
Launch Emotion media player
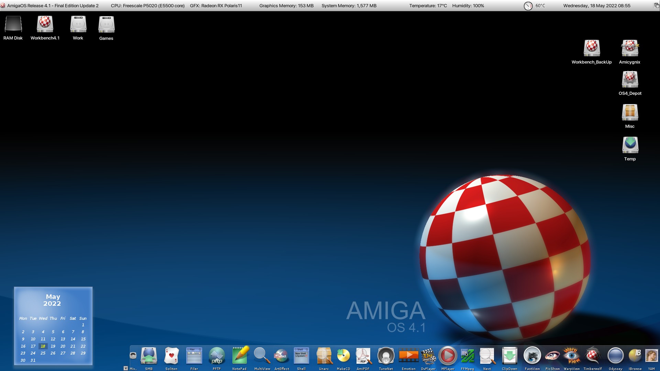(x=408, y=356)
